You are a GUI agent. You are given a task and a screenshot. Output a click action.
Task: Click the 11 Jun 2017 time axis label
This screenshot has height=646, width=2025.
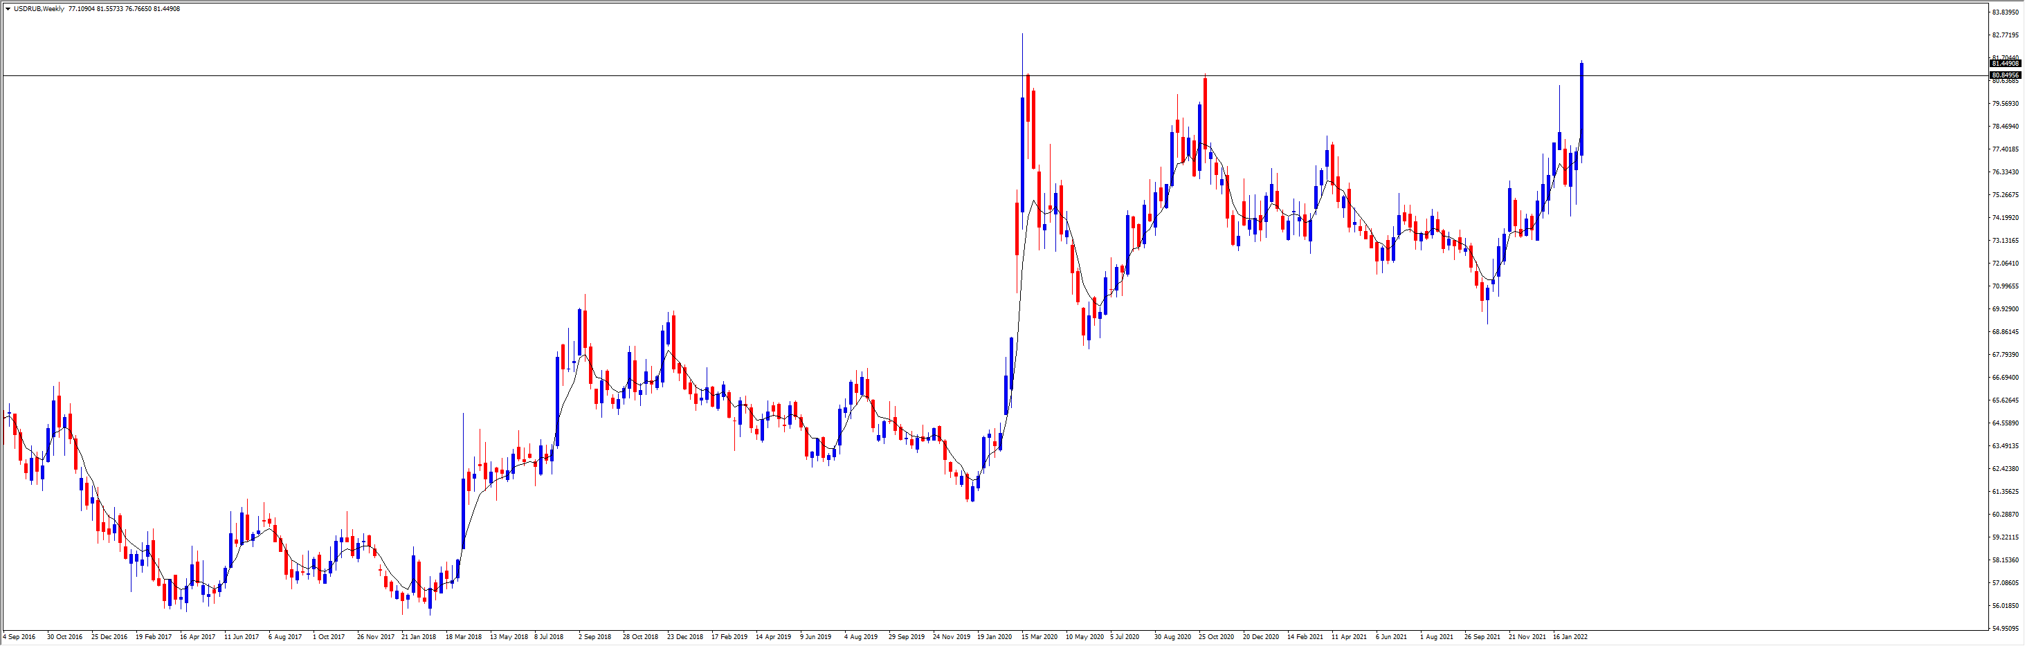coord(242,638)
